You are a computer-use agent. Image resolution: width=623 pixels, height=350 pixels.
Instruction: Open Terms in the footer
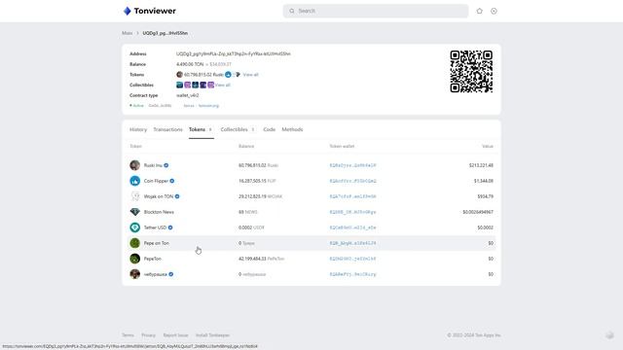point(128,335)
